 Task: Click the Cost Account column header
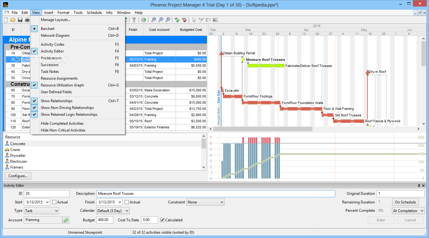pyautogui.click(x=159, y=30)
